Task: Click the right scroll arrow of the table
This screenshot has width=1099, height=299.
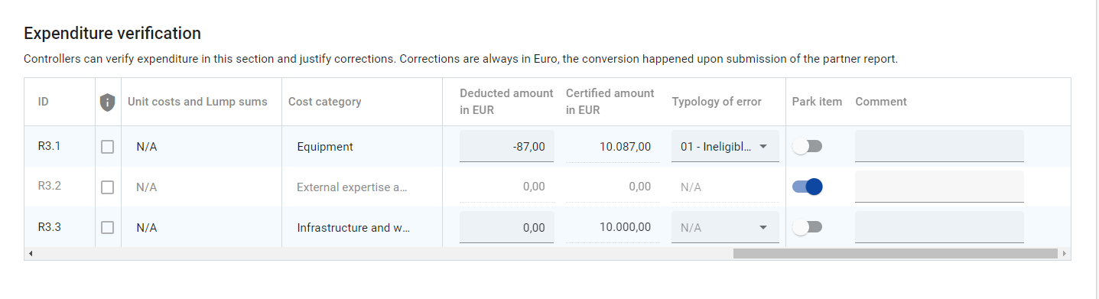Action: tap(1064, 253)
